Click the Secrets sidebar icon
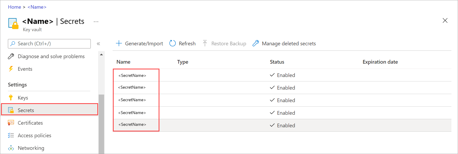 tap(11, 110)
